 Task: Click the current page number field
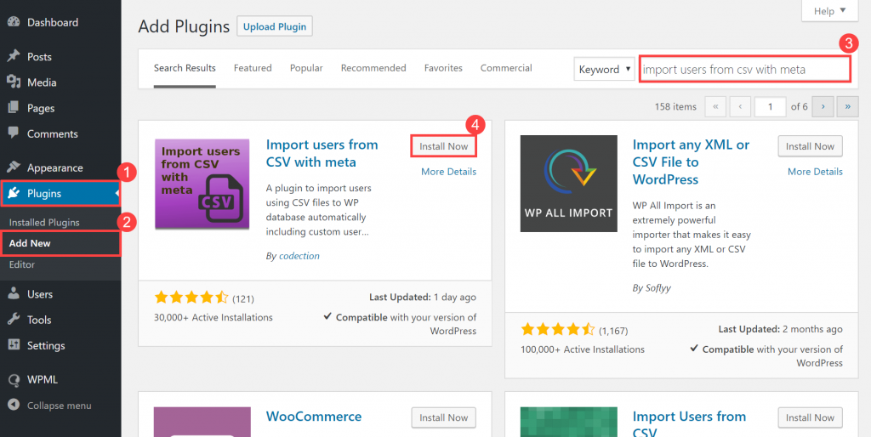770,106
